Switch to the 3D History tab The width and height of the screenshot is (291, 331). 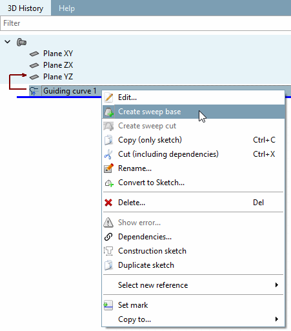(25, 8)
